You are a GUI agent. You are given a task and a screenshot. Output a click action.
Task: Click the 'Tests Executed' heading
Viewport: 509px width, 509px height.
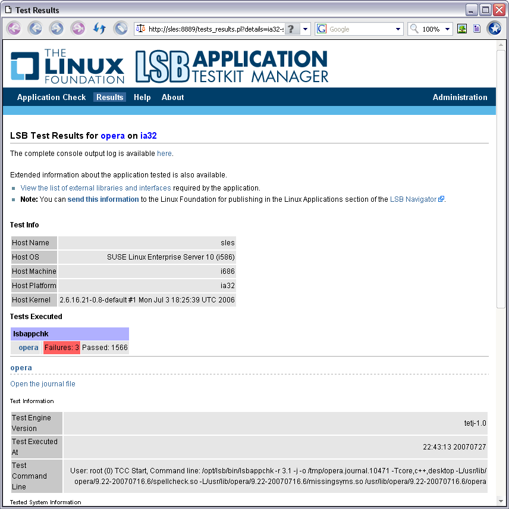coord(36,317)
